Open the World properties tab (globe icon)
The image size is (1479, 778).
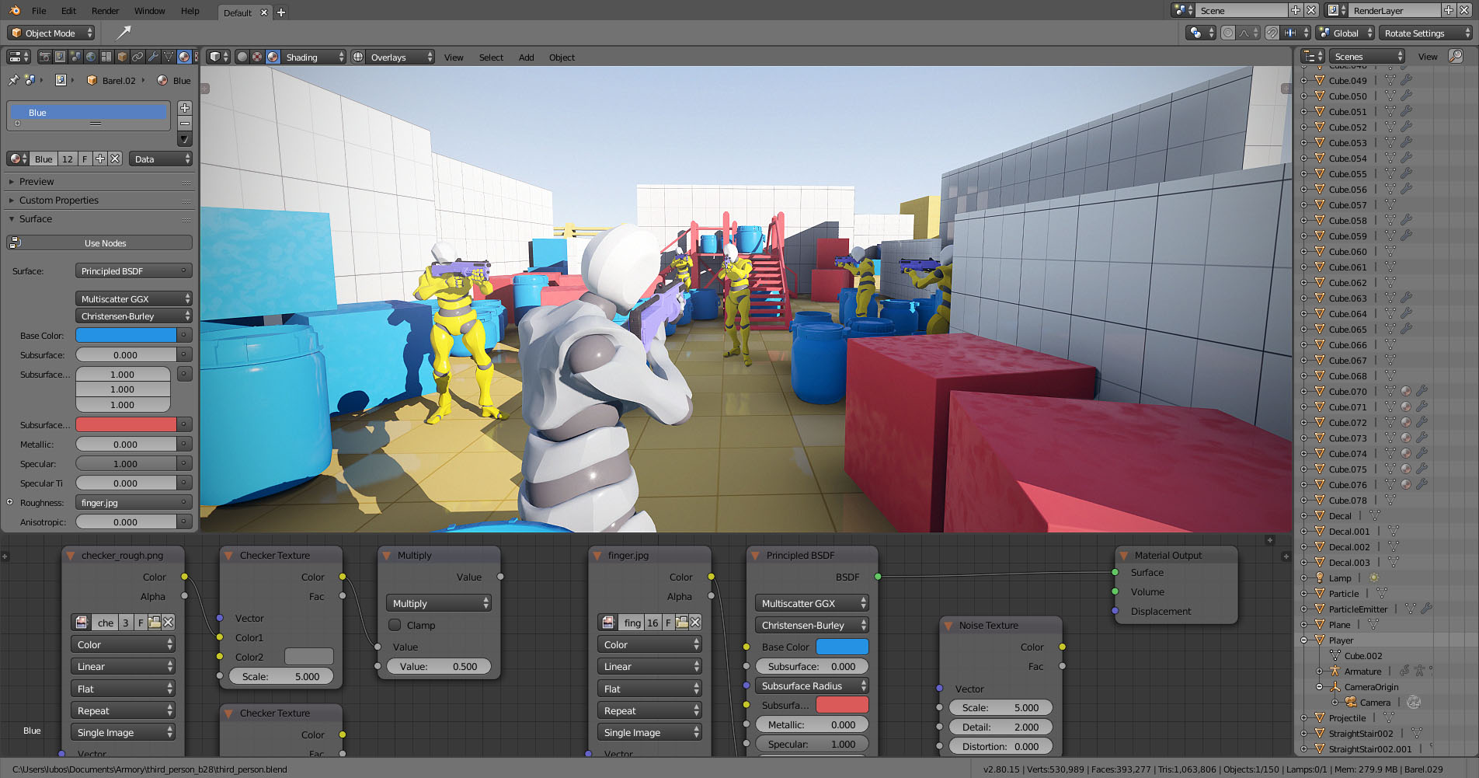pyautogui.click(x=91, y=57)
